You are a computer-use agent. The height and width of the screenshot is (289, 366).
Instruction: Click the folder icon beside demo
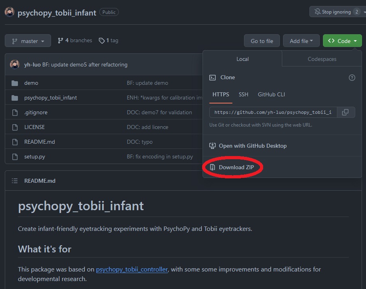point(15,83)
